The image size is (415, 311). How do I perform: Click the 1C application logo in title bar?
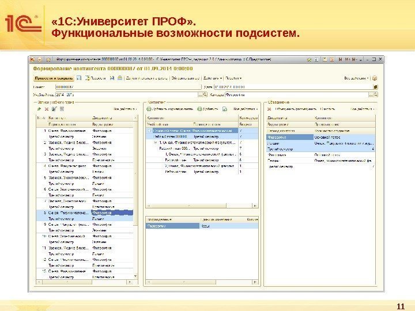click(32, 59)
